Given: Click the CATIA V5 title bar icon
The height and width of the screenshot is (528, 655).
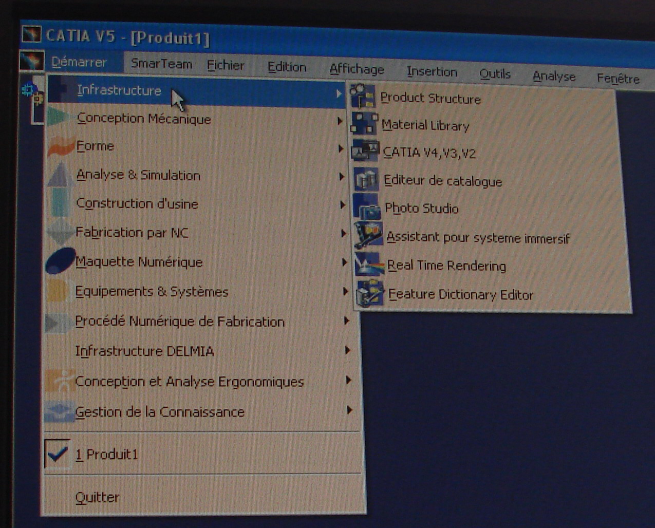Looking at the screenshot, I should [31, 34].
